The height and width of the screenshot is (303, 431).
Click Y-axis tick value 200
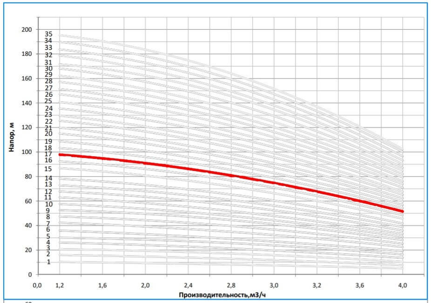tap(27, 29)
